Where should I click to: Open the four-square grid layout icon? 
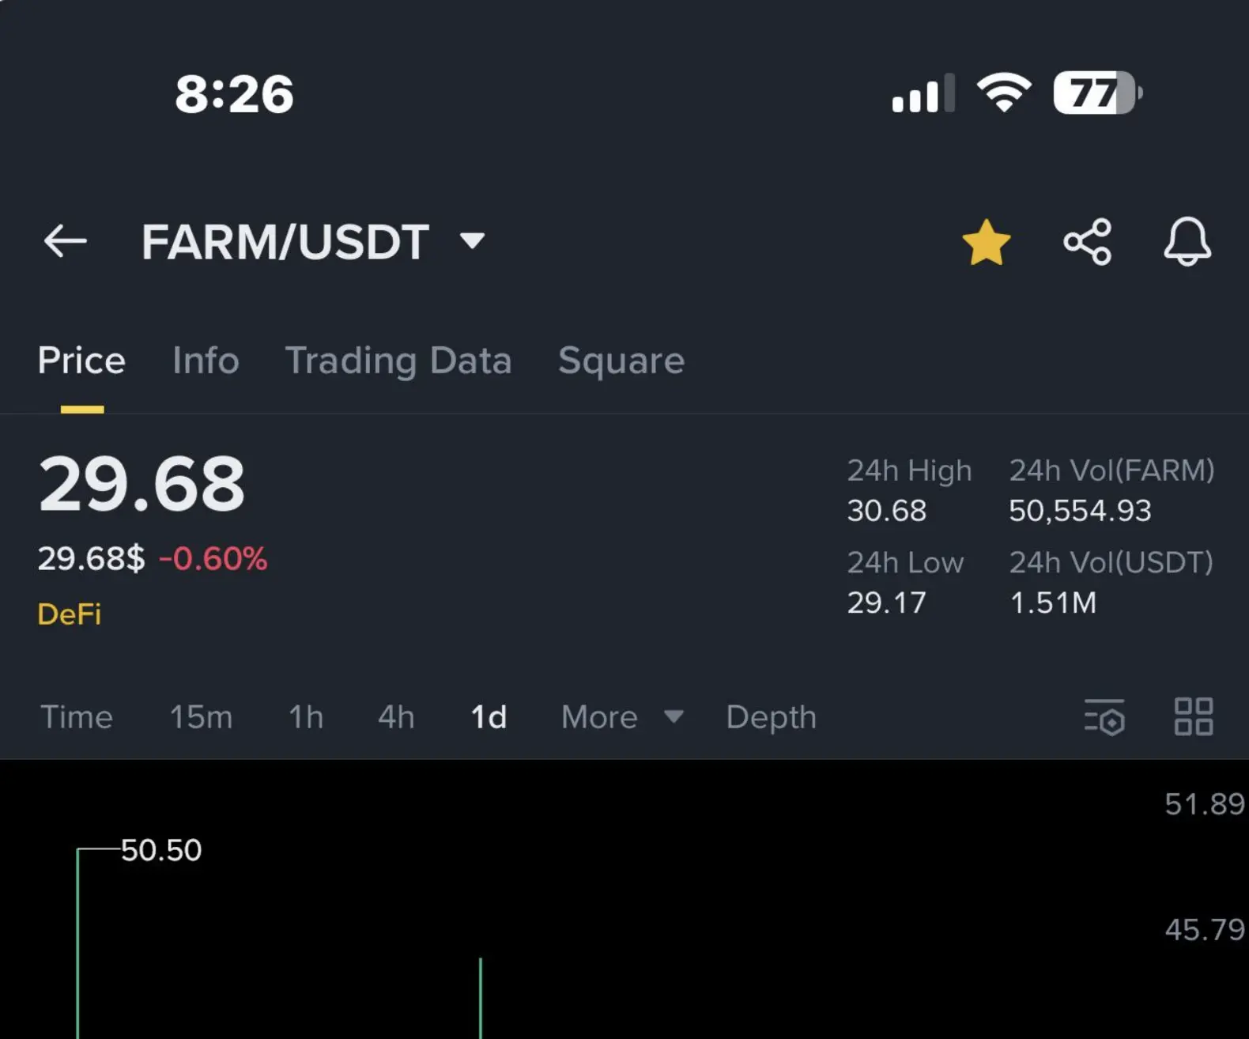coord(1194,716)
